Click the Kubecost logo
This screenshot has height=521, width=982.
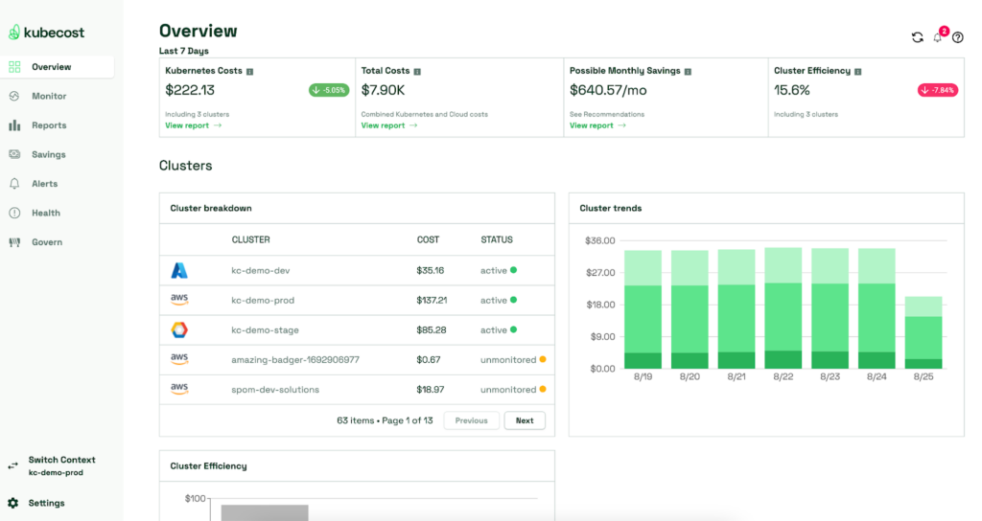click(x=47, y=33)
